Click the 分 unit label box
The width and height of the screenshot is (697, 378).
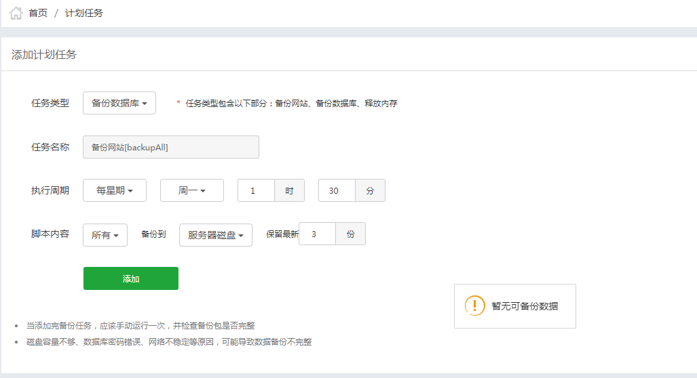[370, 190]
